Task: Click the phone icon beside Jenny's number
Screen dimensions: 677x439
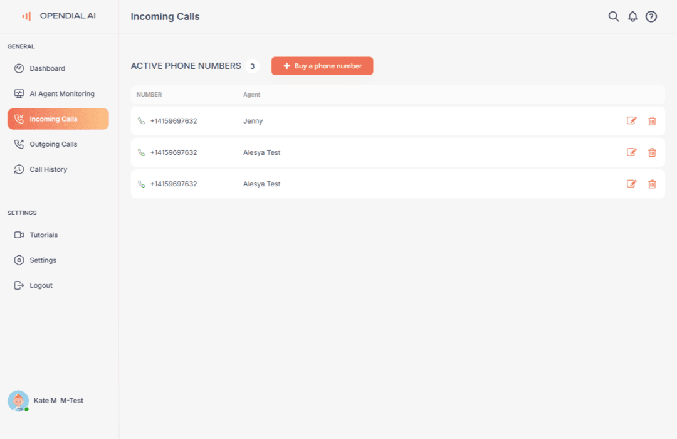Action: (x=141, y=120)
